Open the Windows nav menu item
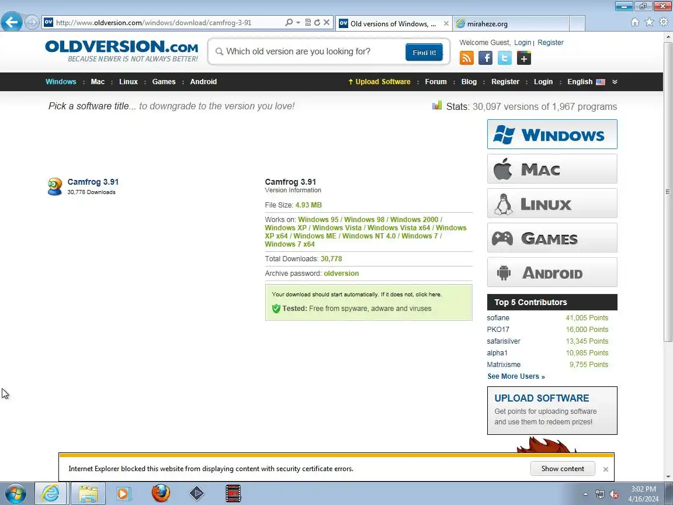Screen dimensions: 673x505 tap(61, 82)
